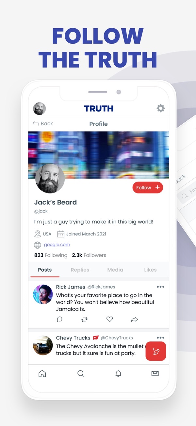Tap the re-truth arrows icon on Rick James post
The height and width of the screenshot is (426, 196).
85,319
